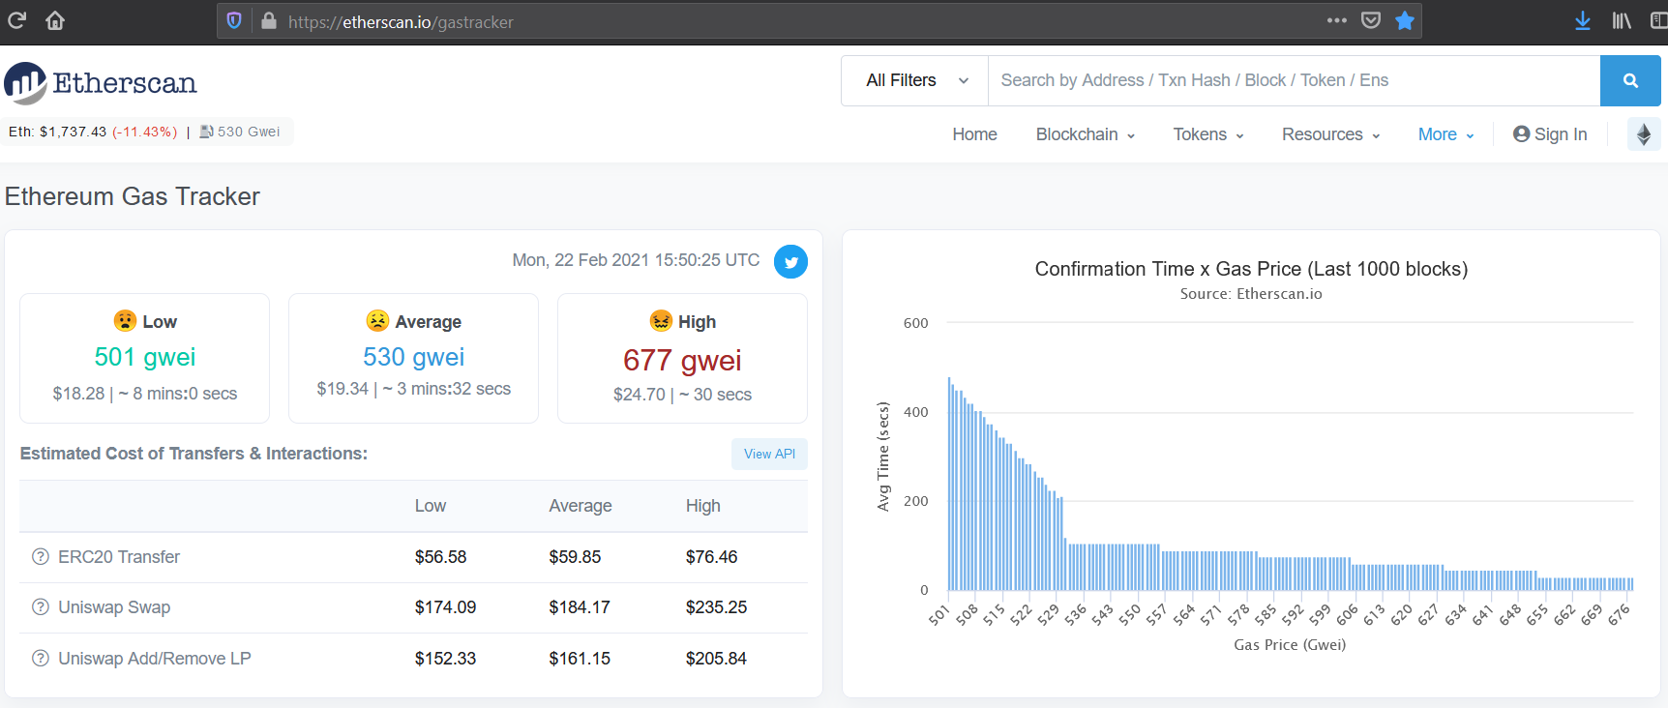
Task: Expand the Resources menu
Action: [x=1331, y=134]
